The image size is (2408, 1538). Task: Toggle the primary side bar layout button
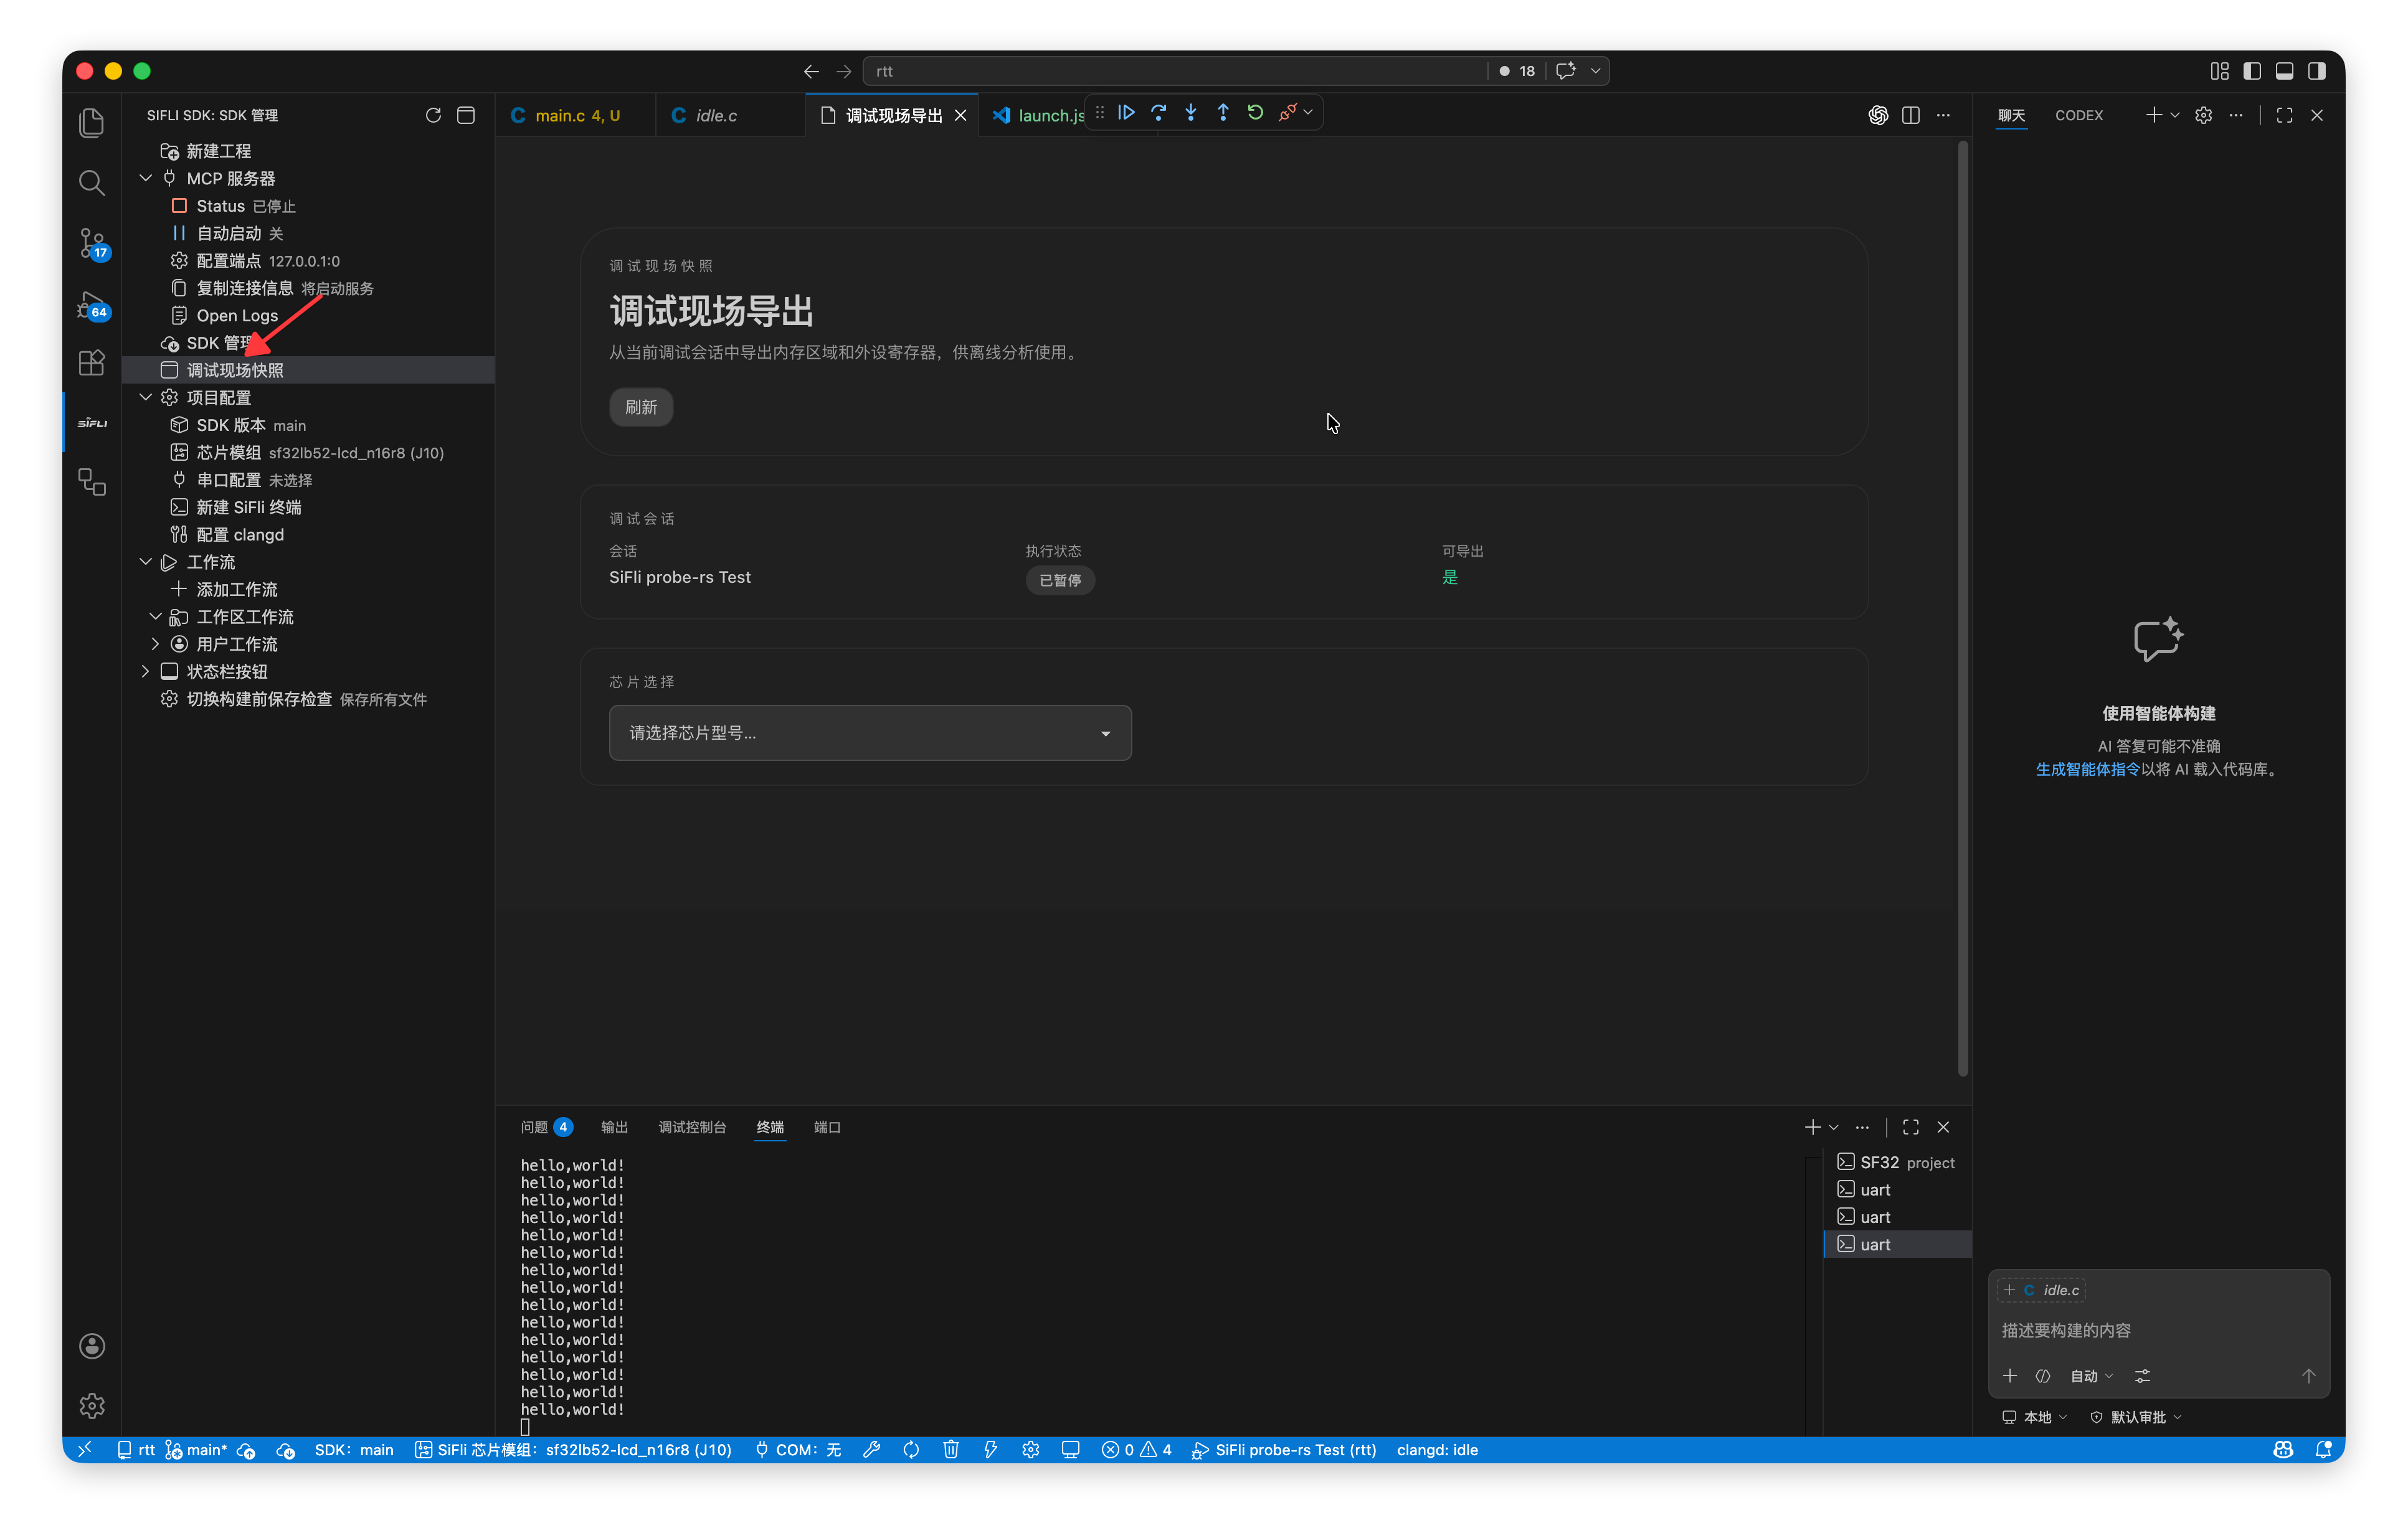(2252, 71)
